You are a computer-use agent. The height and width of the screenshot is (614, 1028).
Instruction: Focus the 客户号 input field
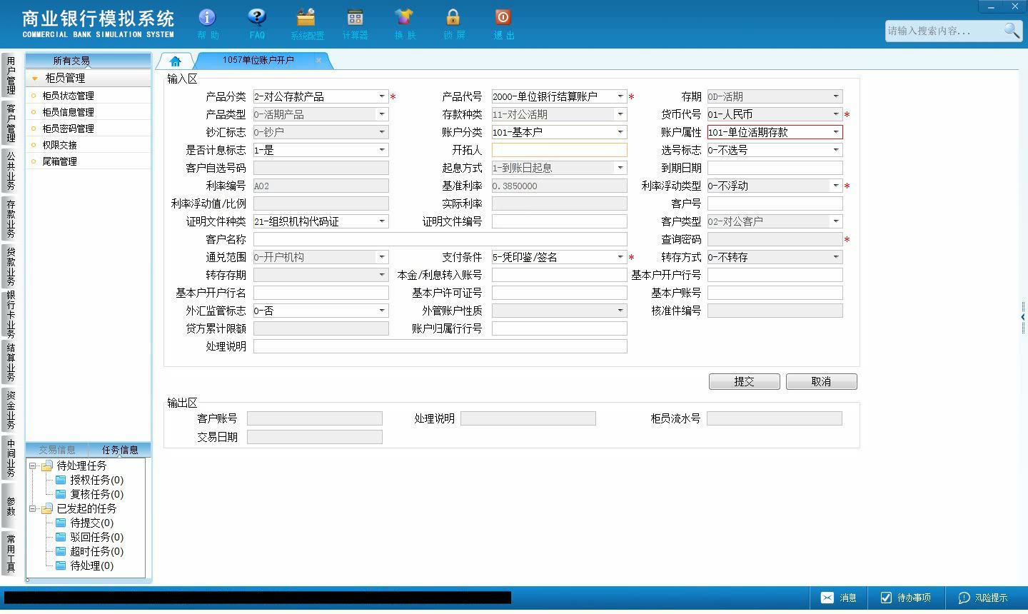pos(775,203)
